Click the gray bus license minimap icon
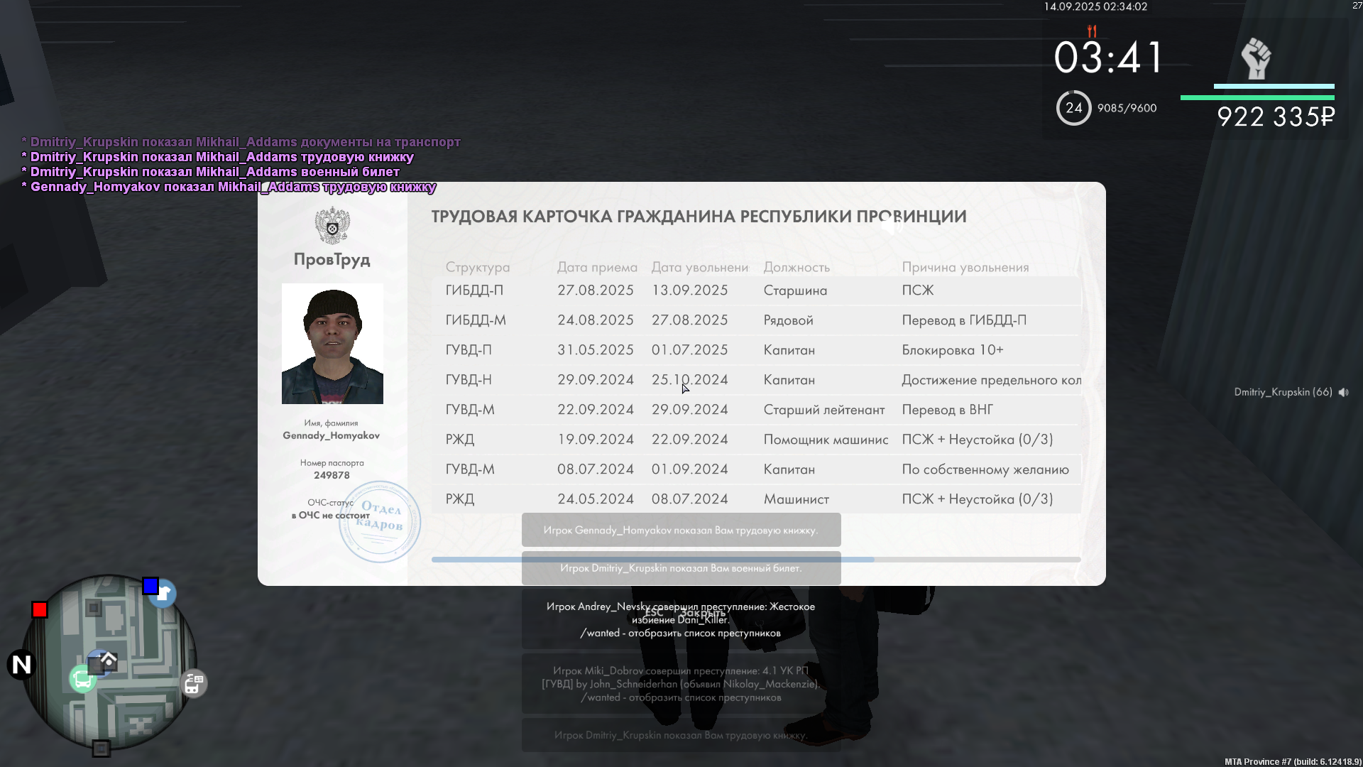Screen dimensions: 1363x767 tap(193, 683)
